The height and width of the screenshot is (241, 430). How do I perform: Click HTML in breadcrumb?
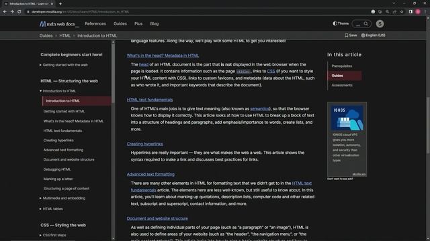click(x=64, y=35)
